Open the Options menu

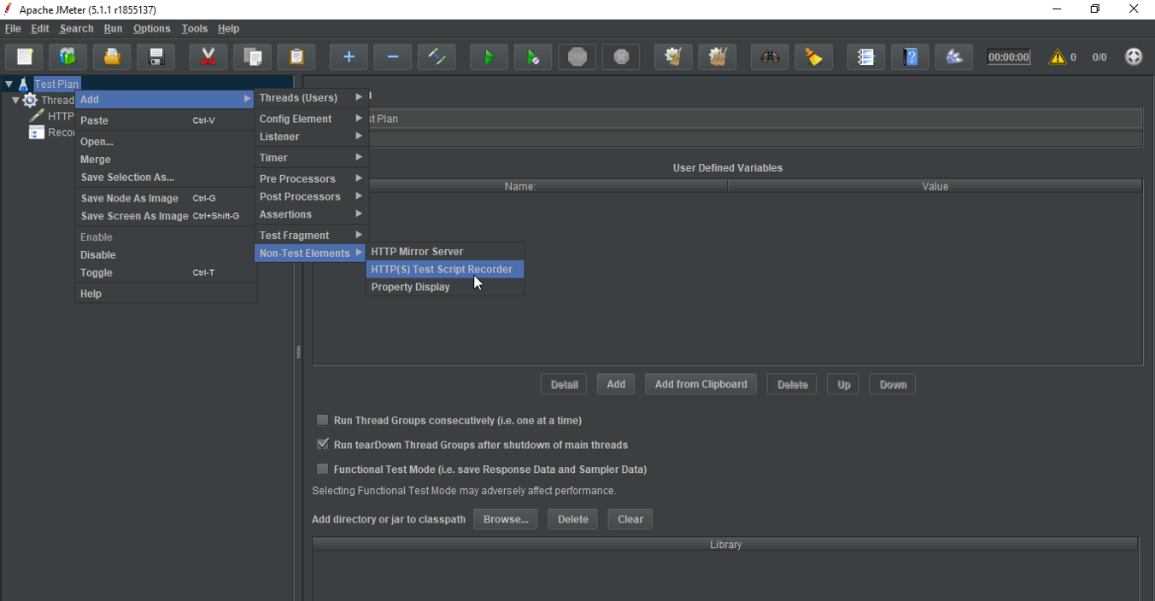click(x=151, y=28)
